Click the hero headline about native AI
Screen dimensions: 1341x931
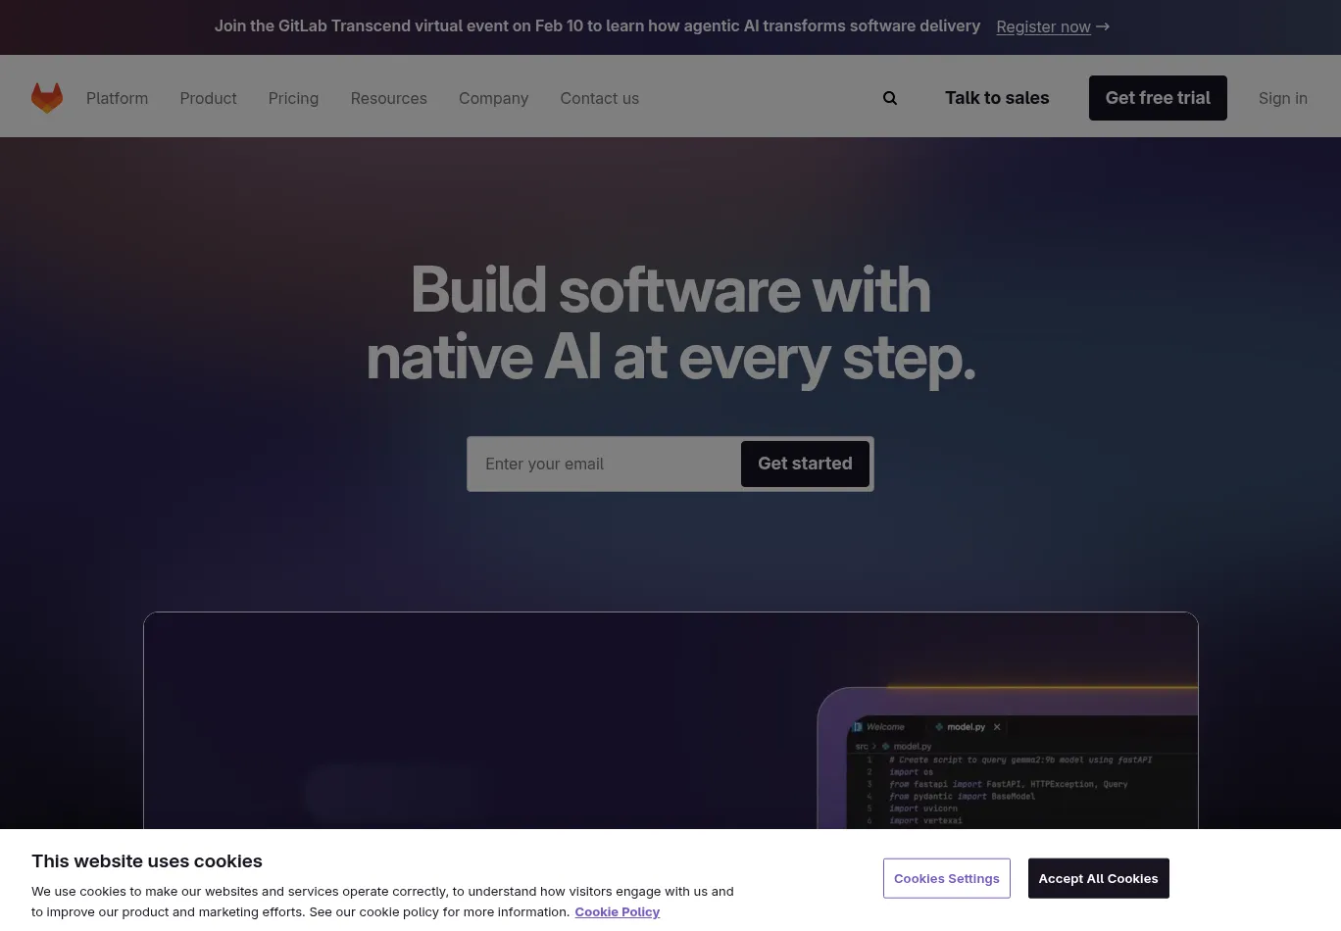pyautogui.click(x=670, y=323)
